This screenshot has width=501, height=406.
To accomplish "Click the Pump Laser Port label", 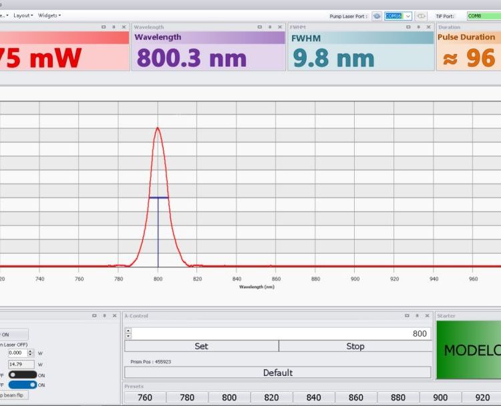I will (x=349, y=16).
